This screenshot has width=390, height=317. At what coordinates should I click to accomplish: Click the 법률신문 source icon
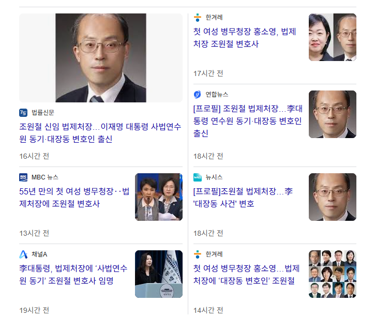click(x=23, y=113)
